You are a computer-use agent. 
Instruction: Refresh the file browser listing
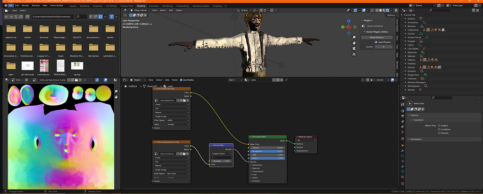click(x=20, y=16)
